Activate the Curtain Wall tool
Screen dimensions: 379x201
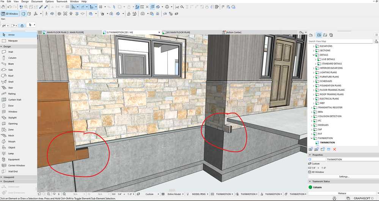click(14, 100)
